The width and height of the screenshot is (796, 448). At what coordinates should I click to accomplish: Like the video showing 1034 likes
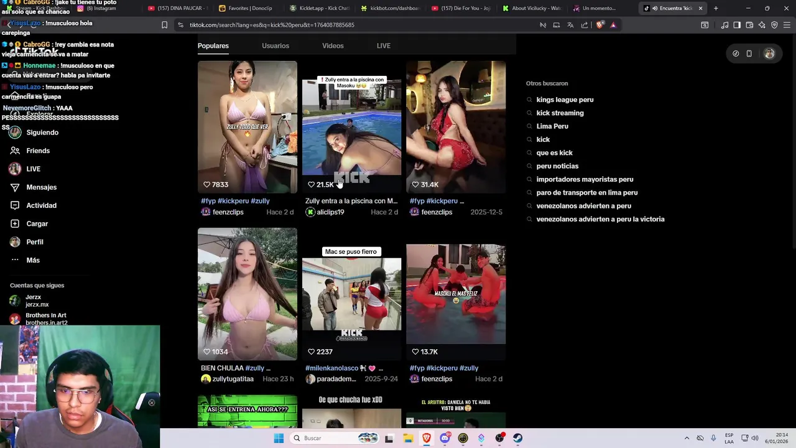tap(207, 352)
